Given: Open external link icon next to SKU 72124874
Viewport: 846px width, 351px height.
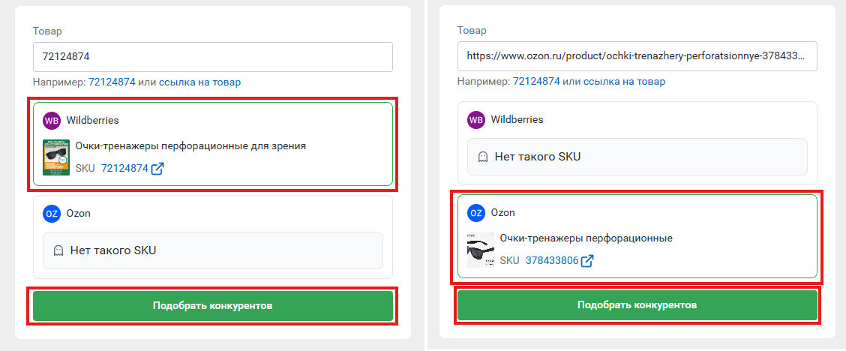Looking at the screenshot, I should tap(157, 168).
